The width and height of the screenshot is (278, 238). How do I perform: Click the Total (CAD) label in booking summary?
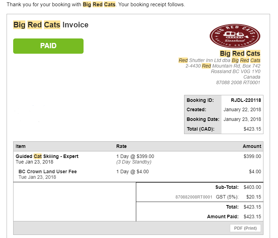click(x=200, y=129)
